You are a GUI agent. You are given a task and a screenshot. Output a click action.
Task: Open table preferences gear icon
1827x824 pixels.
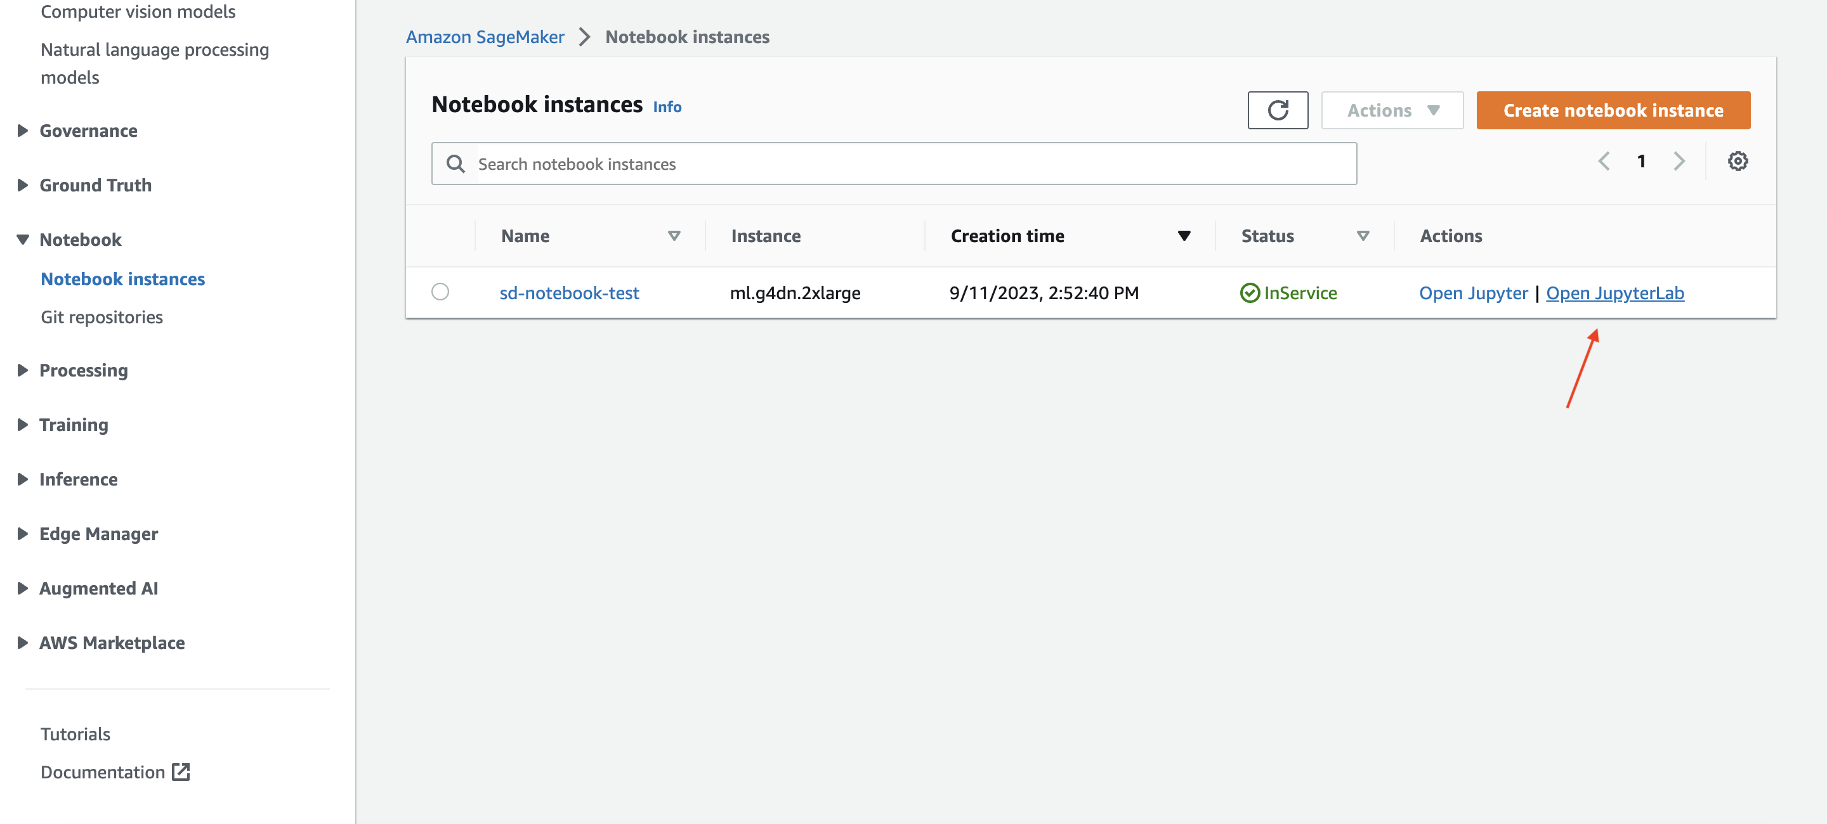point(1737,162)
